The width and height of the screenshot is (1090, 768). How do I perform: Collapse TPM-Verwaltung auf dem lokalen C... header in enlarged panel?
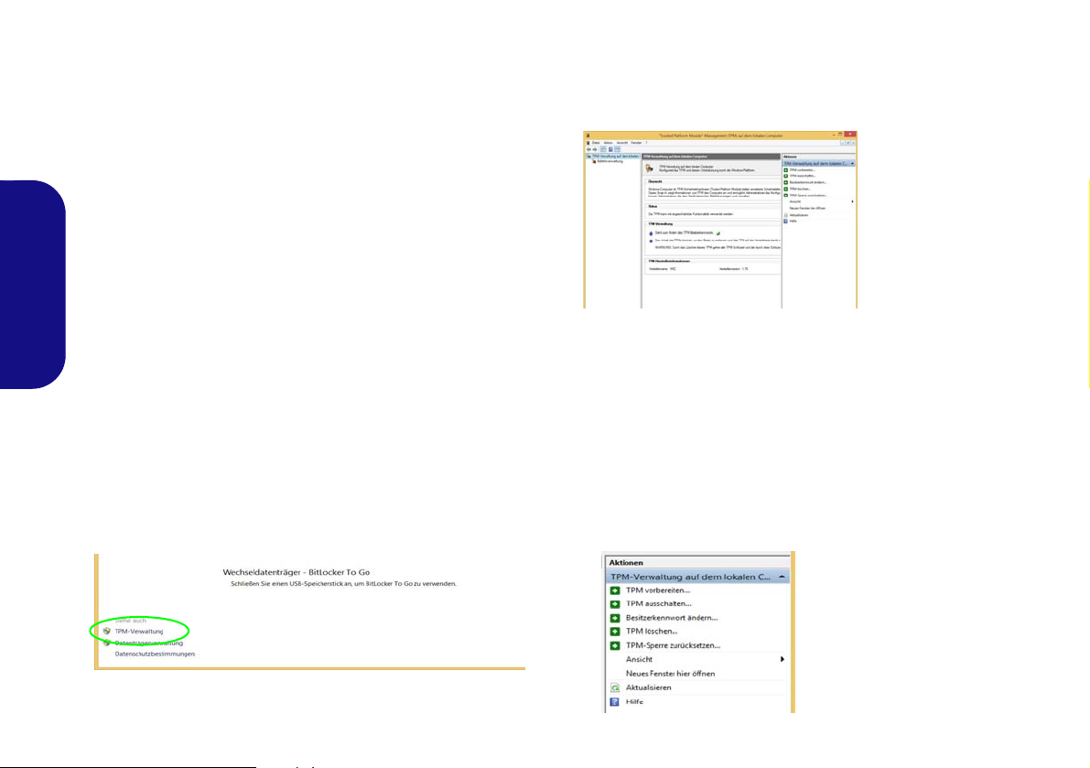[697, 577]
